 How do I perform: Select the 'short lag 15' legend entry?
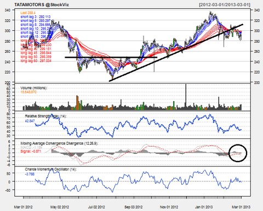click(x=36, y=37)
